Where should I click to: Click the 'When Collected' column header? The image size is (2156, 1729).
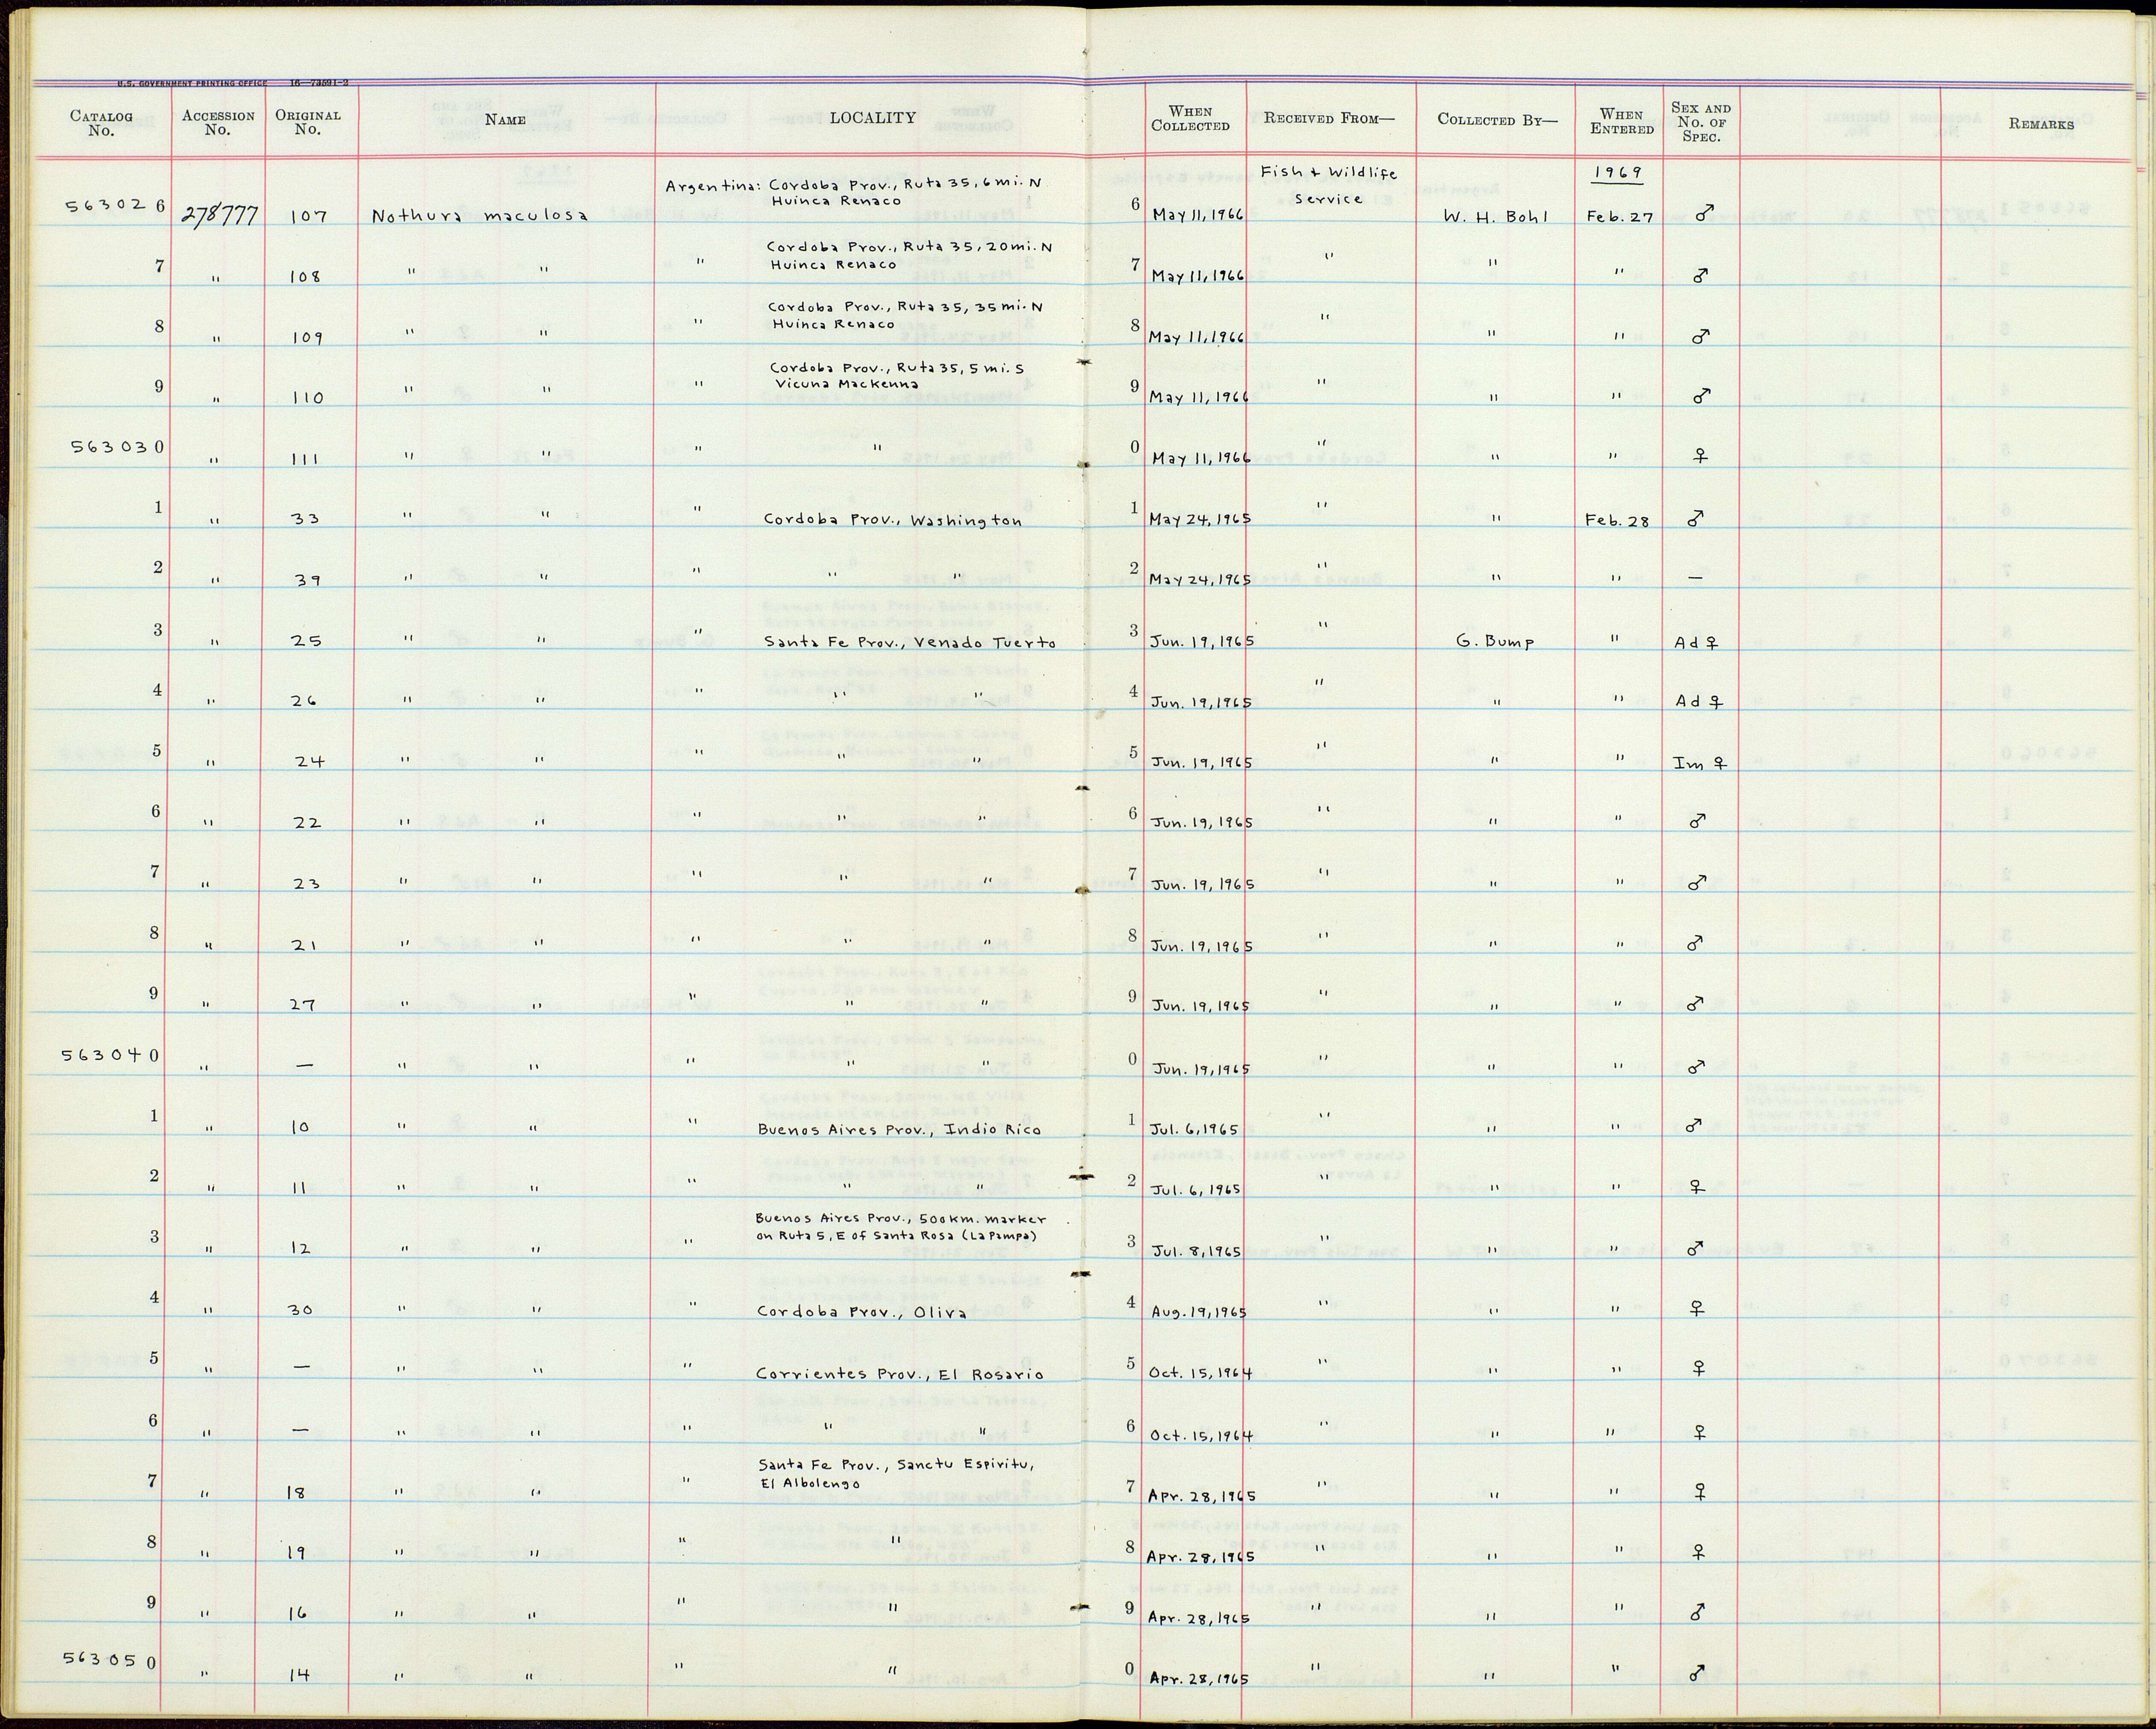(x=1190, y=118)
